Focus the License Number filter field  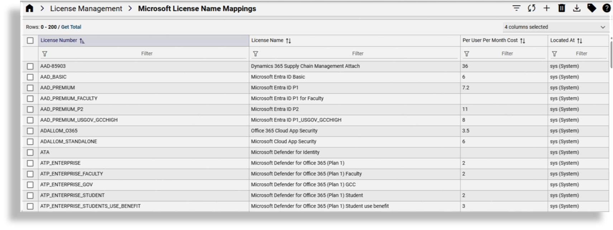(147, 53)
